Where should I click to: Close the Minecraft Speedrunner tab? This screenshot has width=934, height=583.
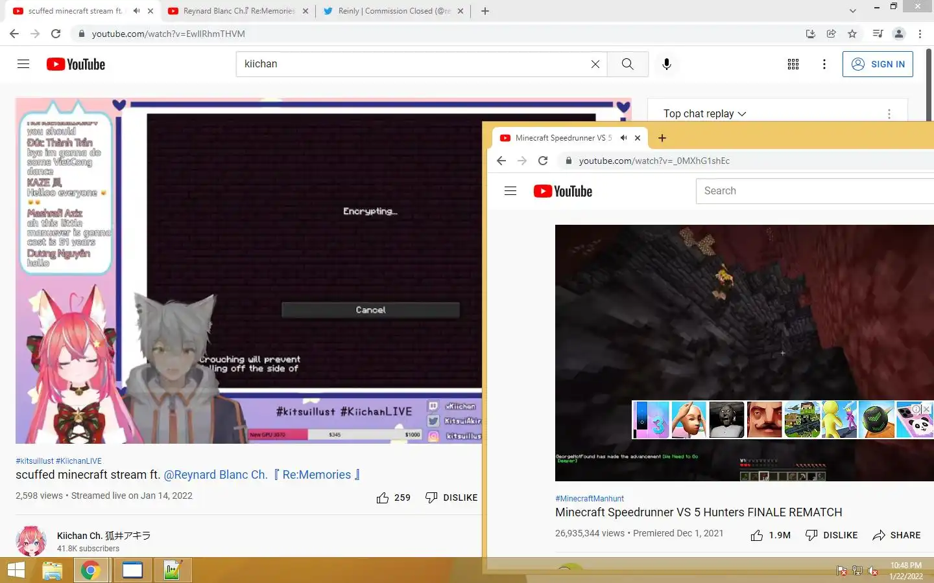638,138
